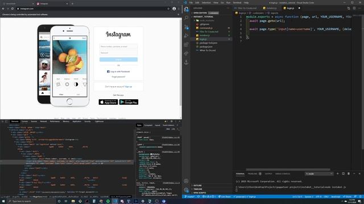
Task: Bookmark the page with the star icon
Action: click(x=168, y=8)
